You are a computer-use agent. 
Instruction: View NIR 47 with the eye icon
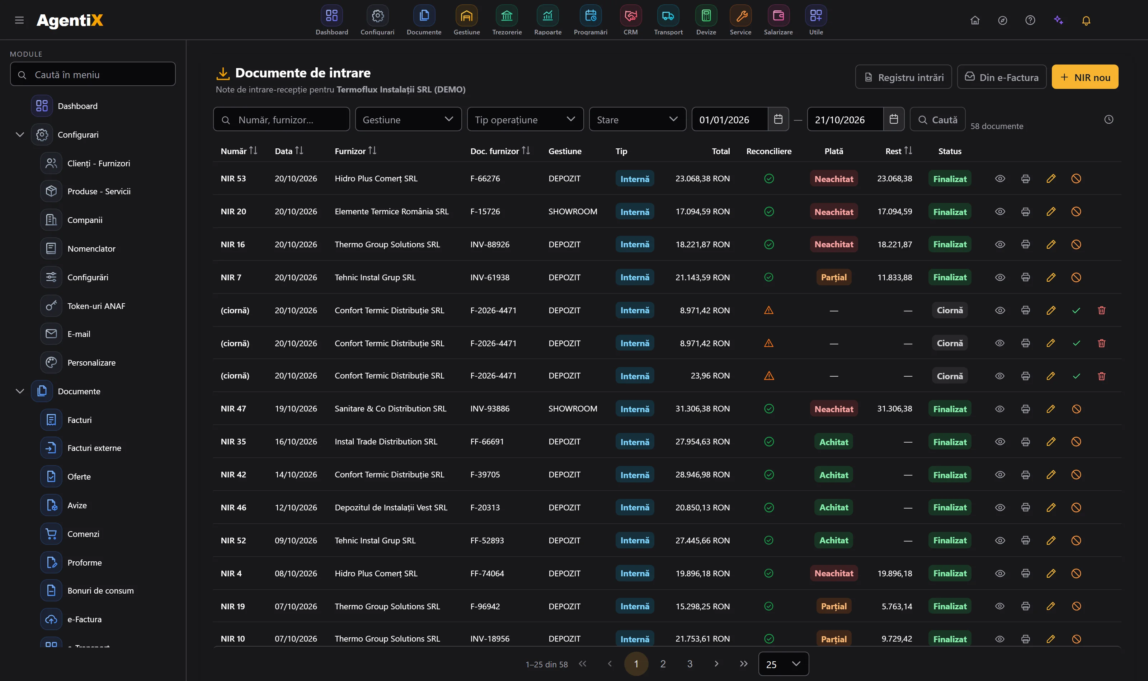pyautogui.click(x=1000, y=409)
